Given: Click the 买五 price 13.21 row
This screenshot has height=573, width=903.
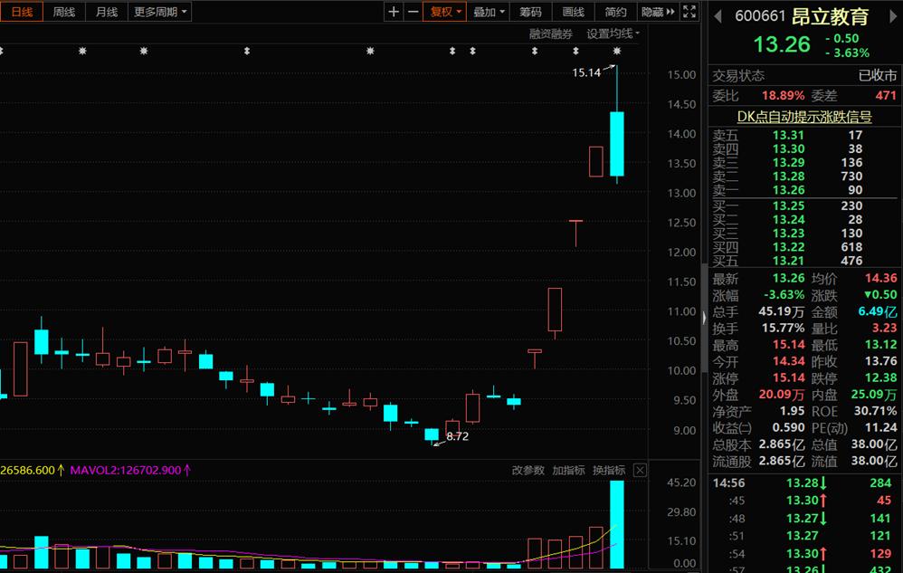Looking at the screenshot, I should coord(804,261).
